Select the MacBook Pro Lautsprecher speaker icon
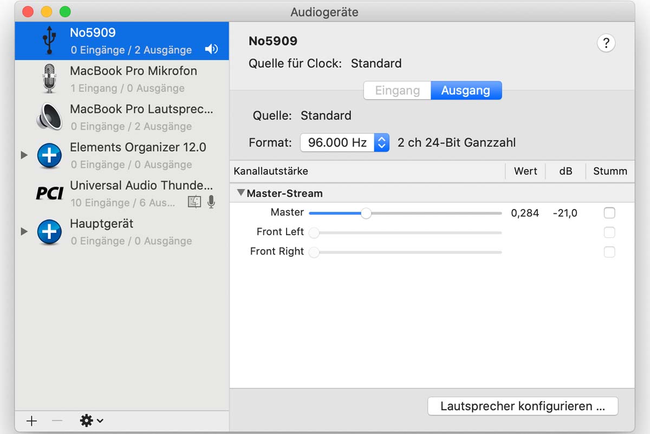 click(49, 117)
